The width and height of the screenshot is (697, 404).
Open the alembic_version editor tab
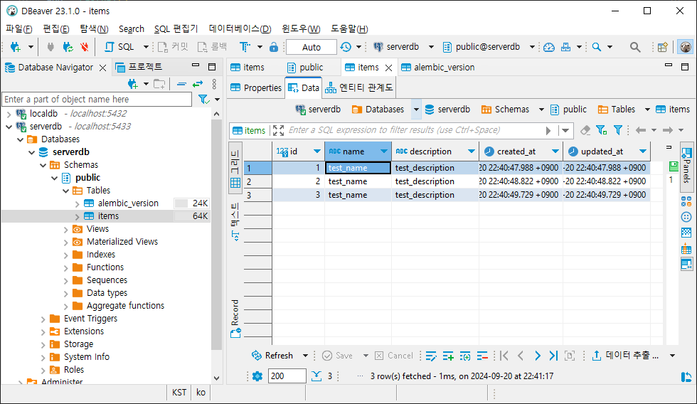438,67
